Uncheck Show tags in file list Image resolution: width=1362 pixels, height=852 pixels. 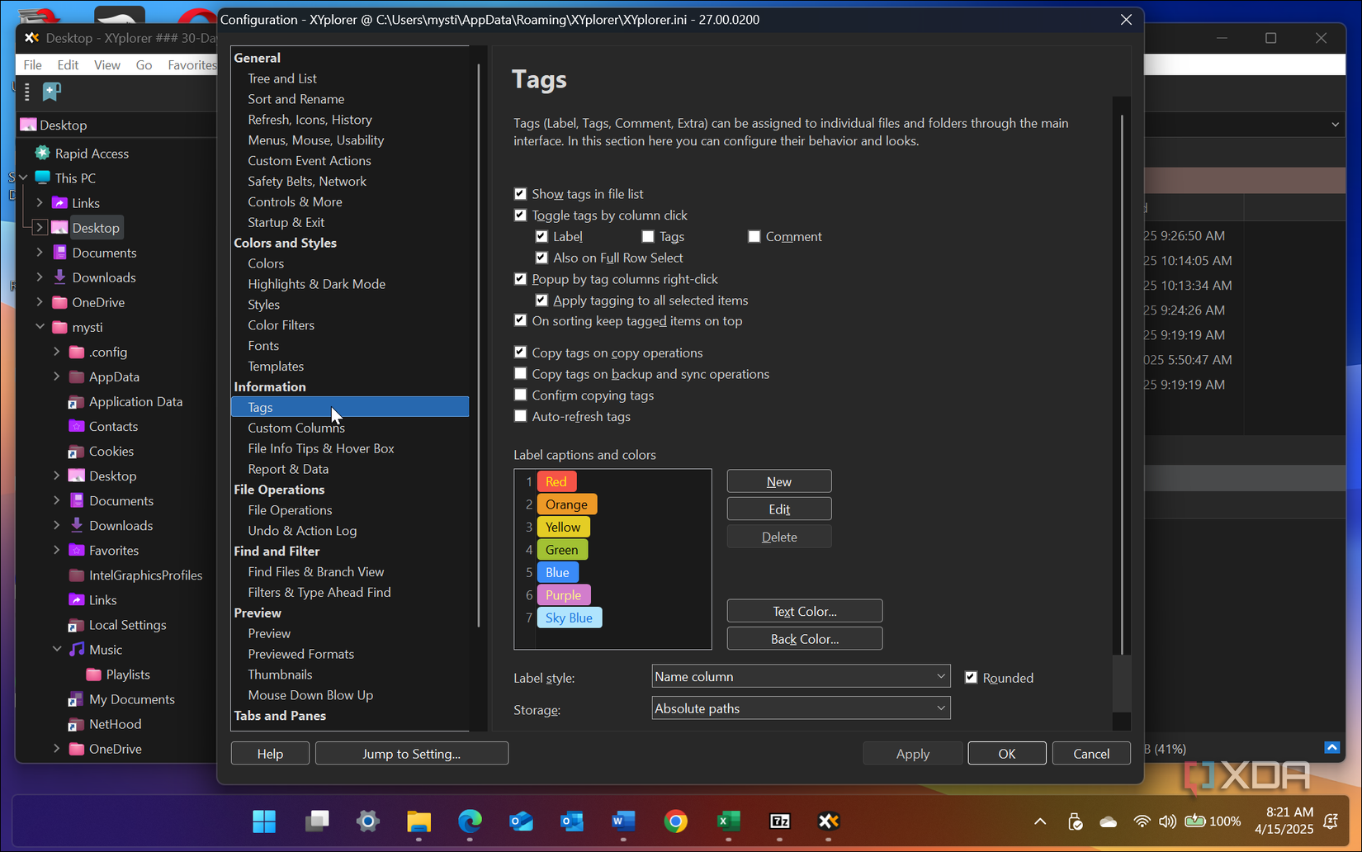pyautogui.click(x=520, y=193)
